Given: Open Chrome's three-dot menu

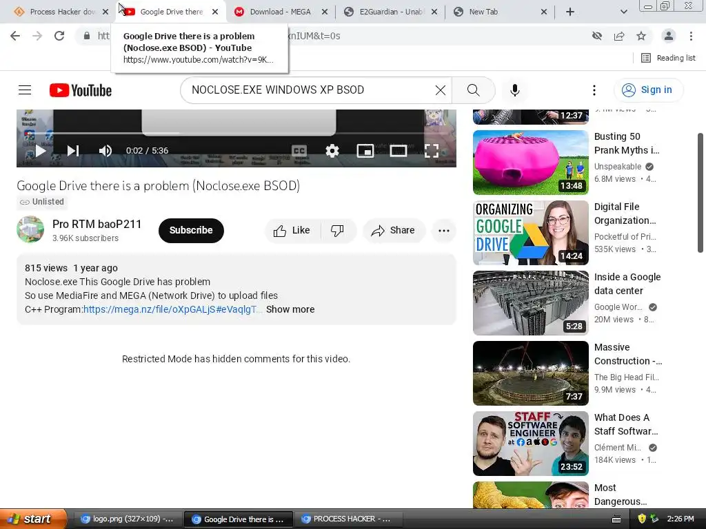Looking at the screenshot, I should point(691,36).
